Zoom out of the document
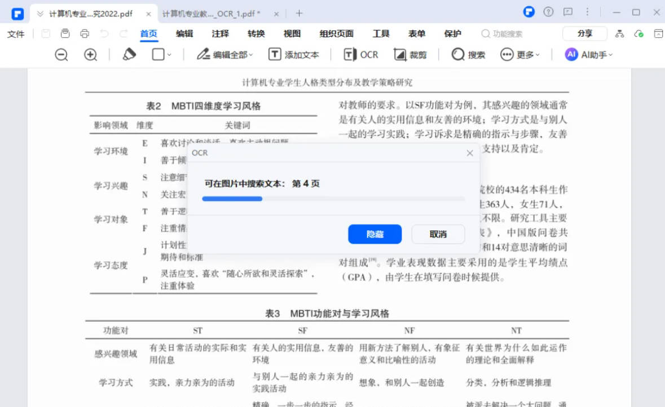This screenshot has height=407, width=665. click(x=61, y=55)
